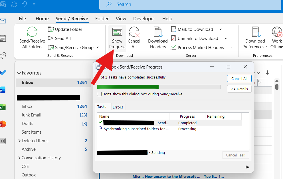Select Favorites Inbox folder

[x=53, y=83]
